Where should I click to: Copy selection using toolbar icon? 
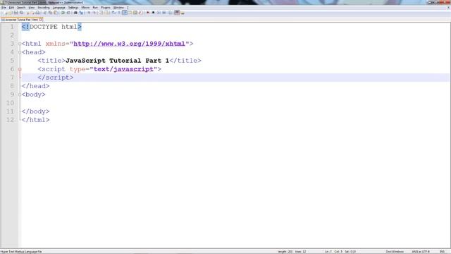[x=50, y=13]
